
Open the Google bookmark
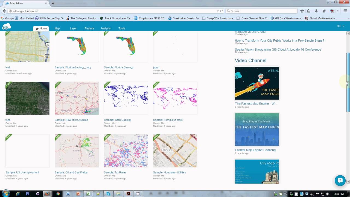tap(7, 18)
